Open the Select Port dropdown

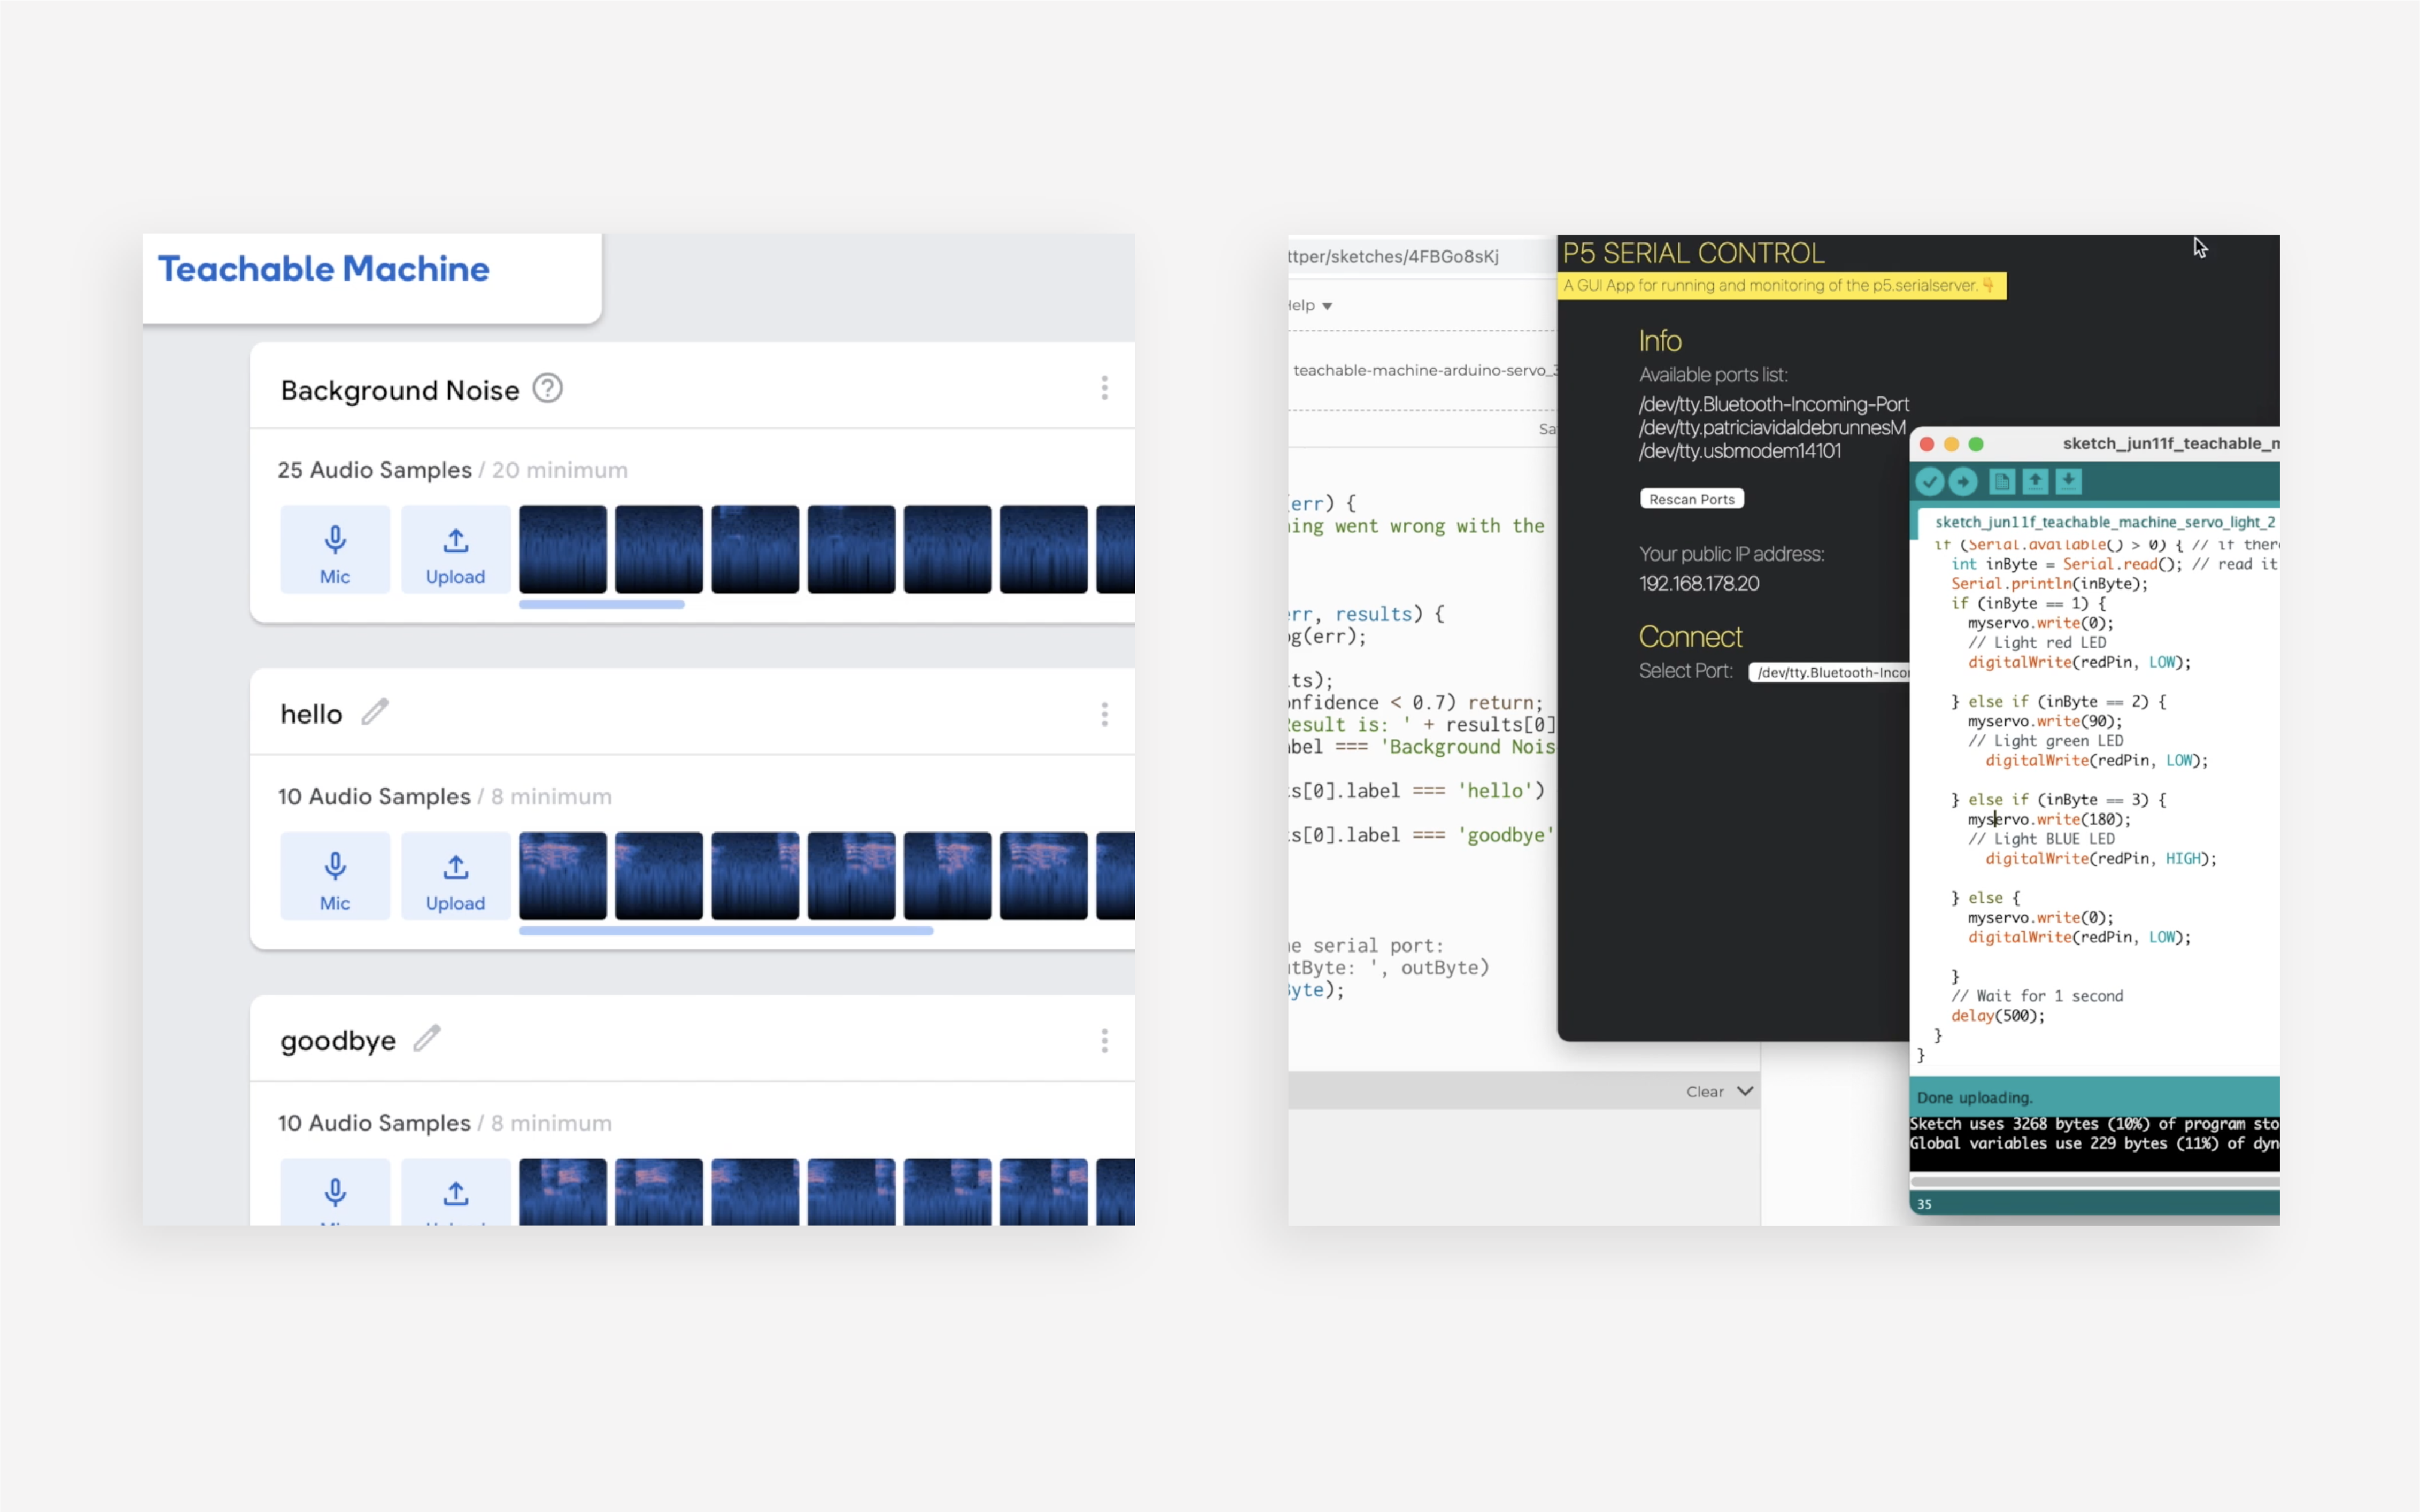point(1830,672)
